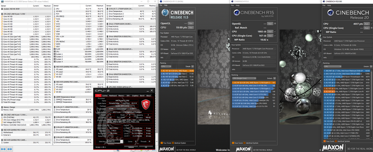Viewport: 373px width, 152px height.
Task: Open CPU (Single Core) ranking dropdown in R15
Action: pos(244,78)
